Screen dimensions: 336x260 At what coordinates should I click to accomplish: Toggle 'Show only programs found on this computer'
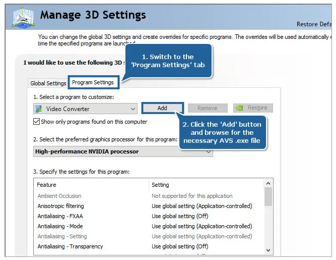coord(36,122)
